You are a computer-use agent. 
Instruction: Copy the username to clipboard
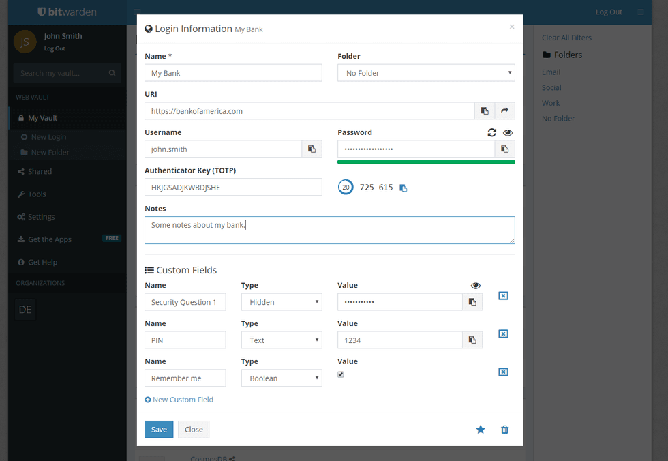tap(312, 149)
